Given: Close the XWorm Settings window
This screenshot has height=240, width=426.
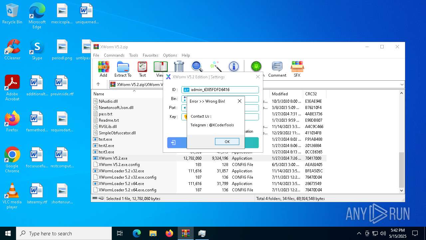Looking at the screenshot, I should point(258,77).
